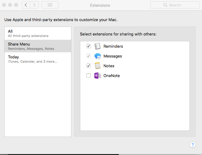Viewport: 202px width, 155px height.
Task: Uncheck the Reminders checkbox
Action: 88,46
